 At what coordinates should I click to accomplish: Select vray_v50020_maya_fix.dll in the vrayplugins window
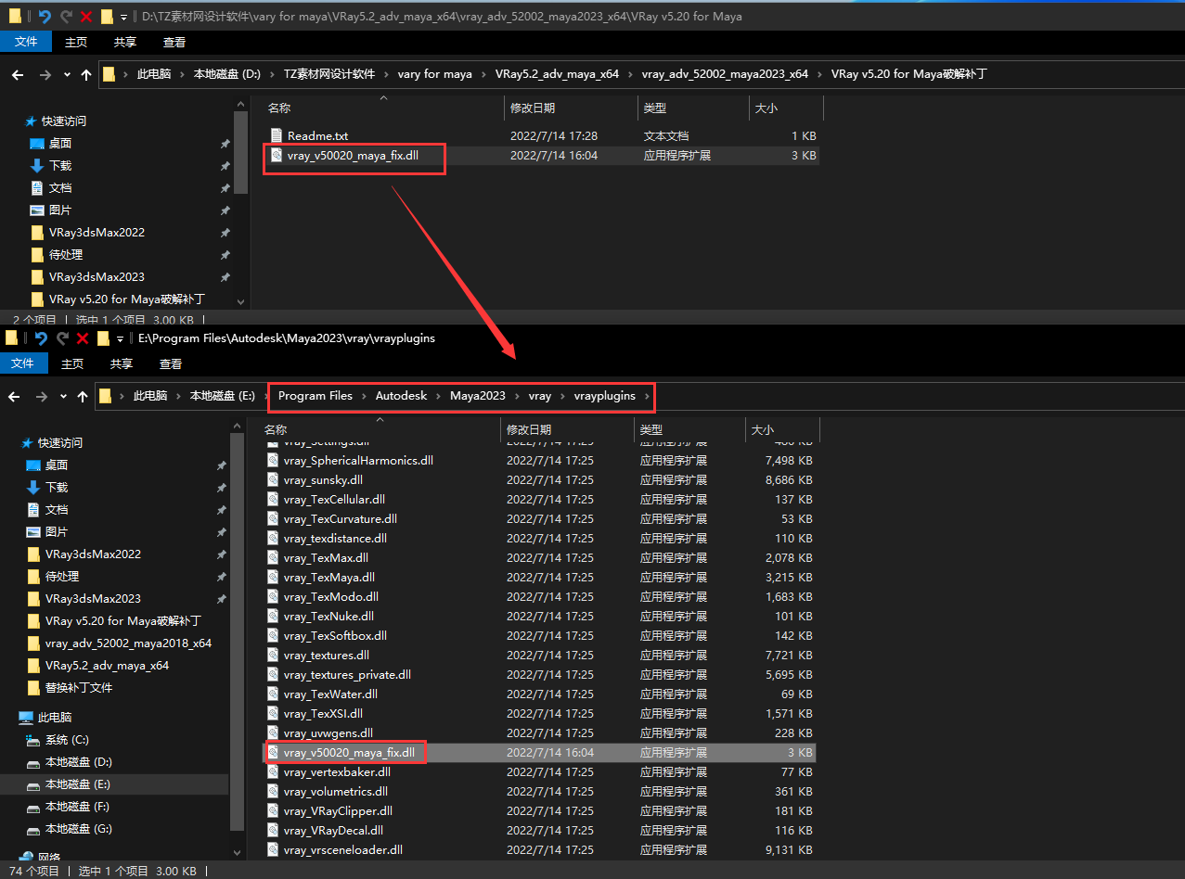pyautogui.click(x=349, y=753)
